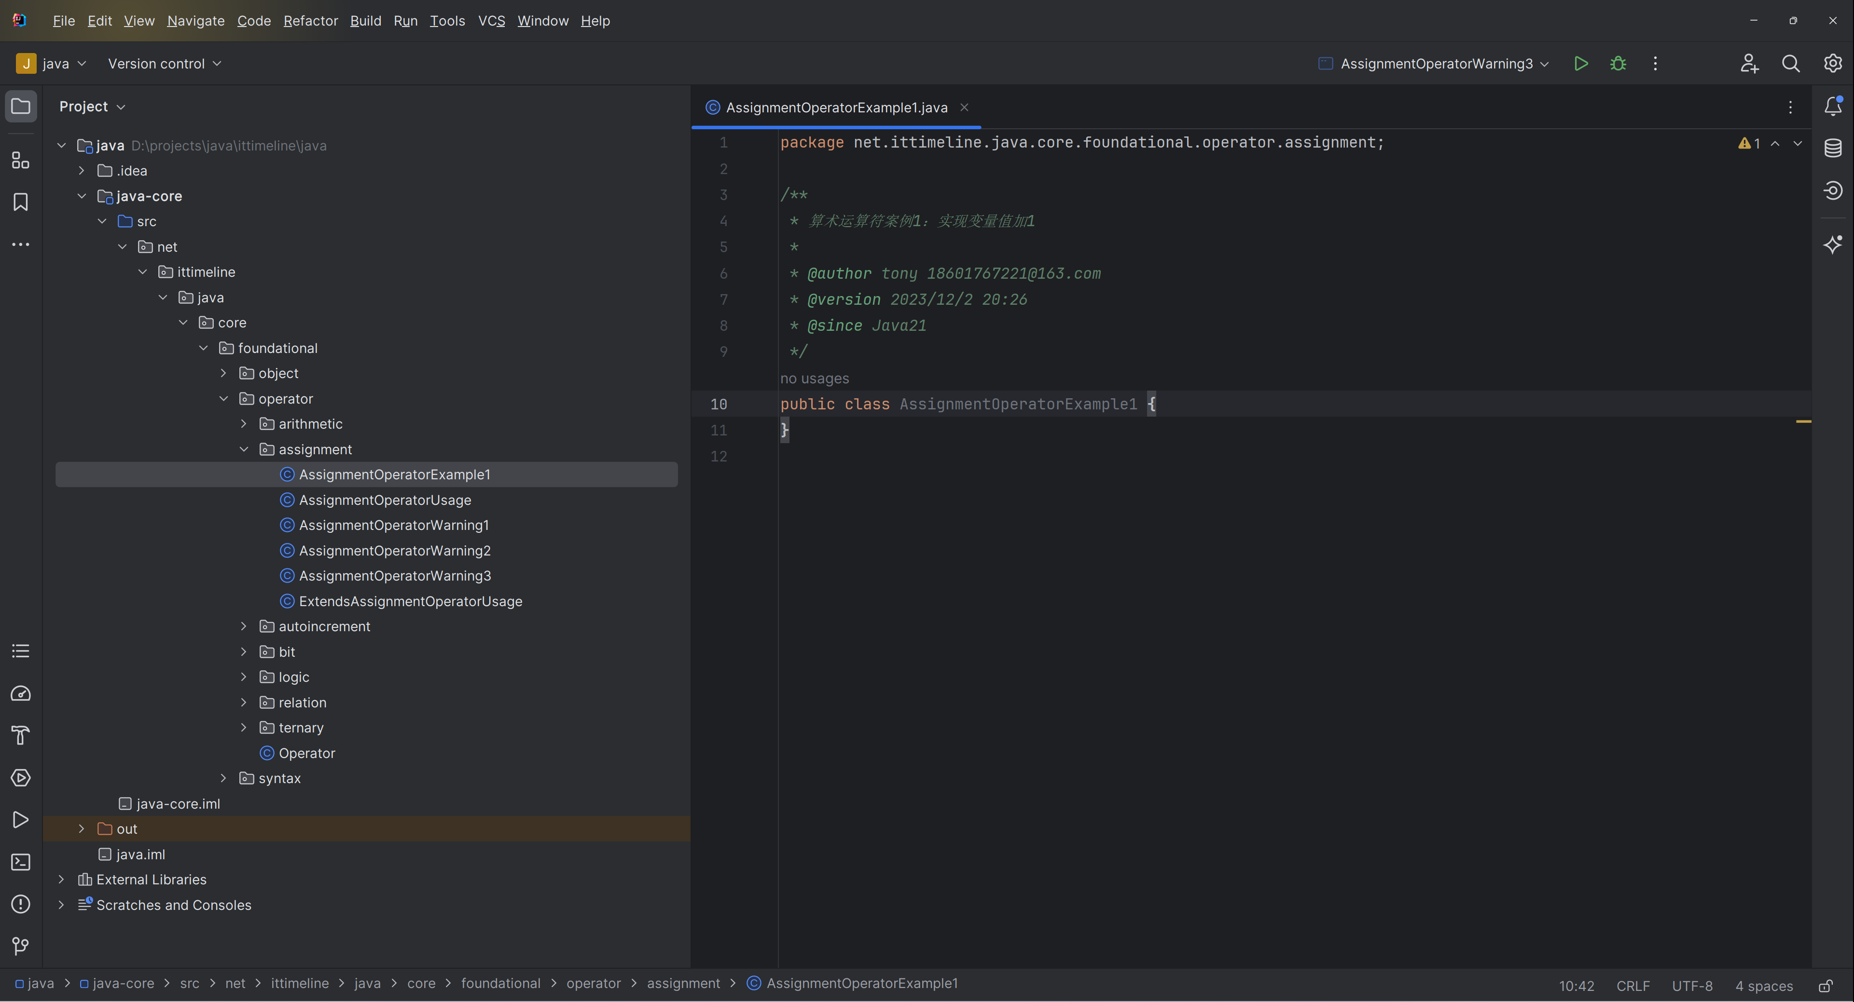Viewport: 1854px width, 1002px height.
Task: Open the Structure tool window
Action: tap(21, 160)
